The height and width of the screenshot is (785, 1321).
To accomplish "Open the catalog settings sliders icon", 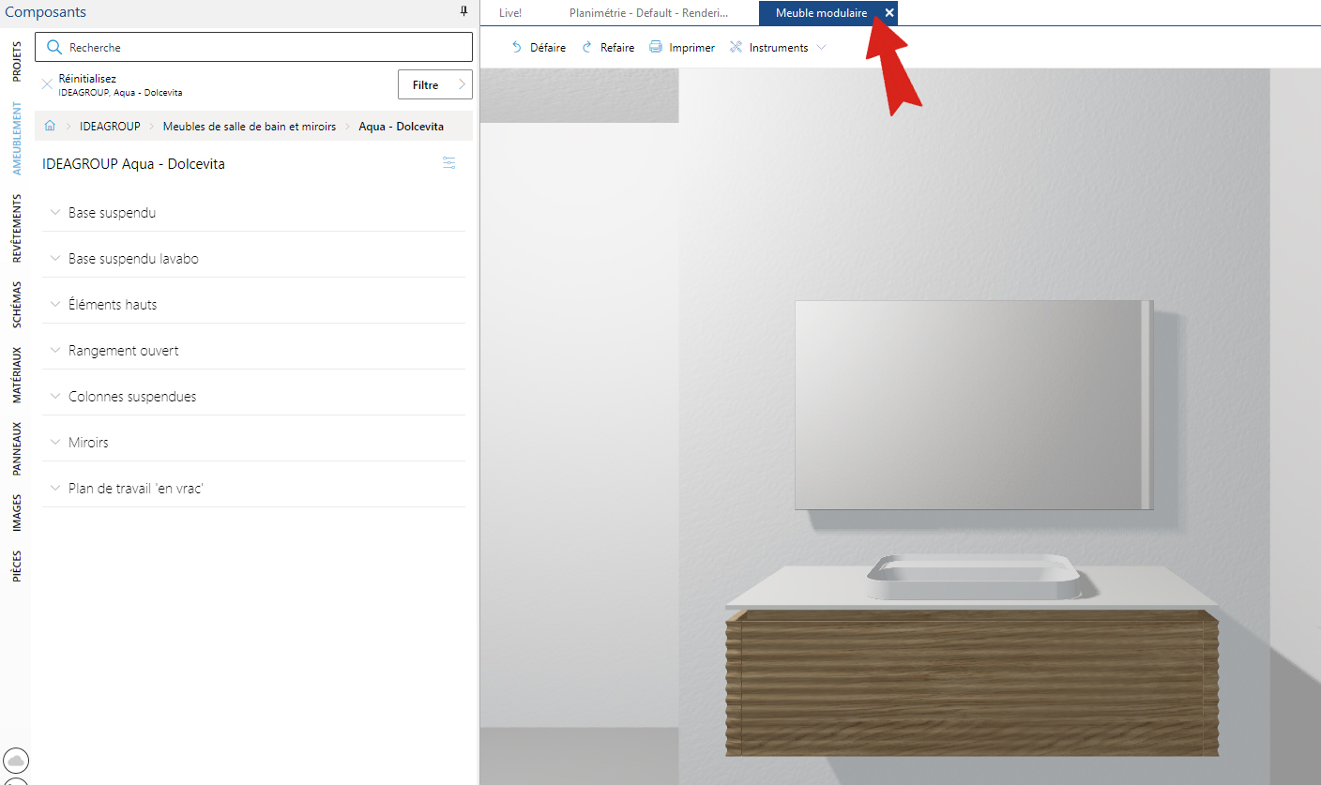I will (x=449, y=163).
